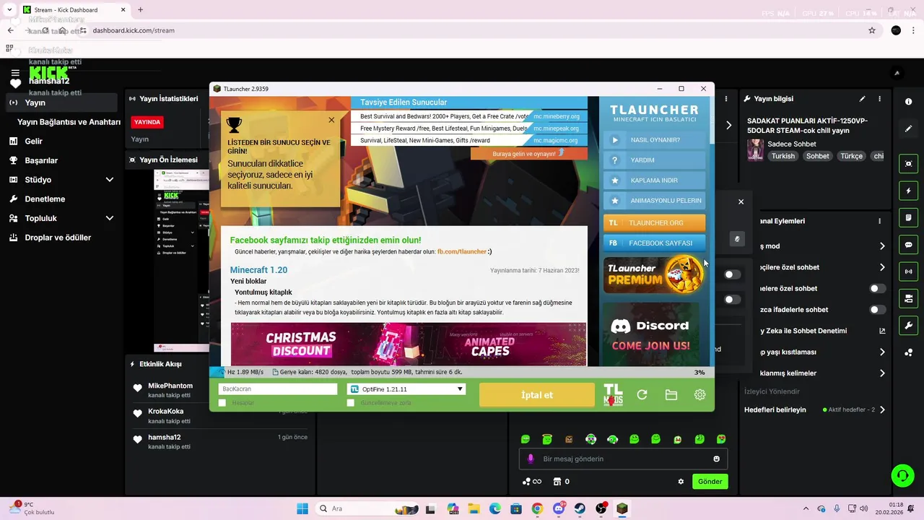Image resolution: width=924 pixels, height=520 pixels.
Task: Click Gönder to send chat message
Action: (x=710, y=482)
